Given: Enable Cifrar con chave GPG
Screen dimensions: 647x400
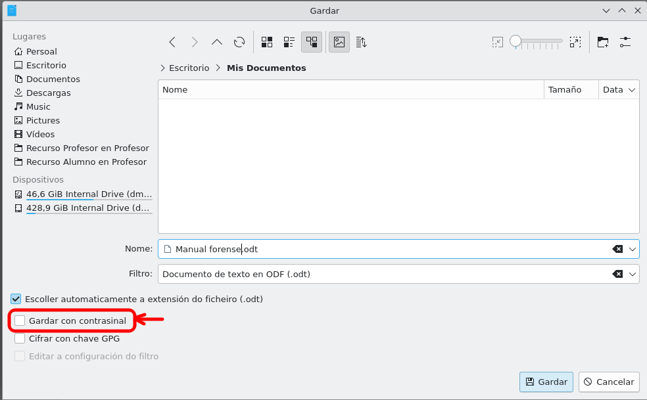Looking at the screenshot, I should tap(20, 338).
